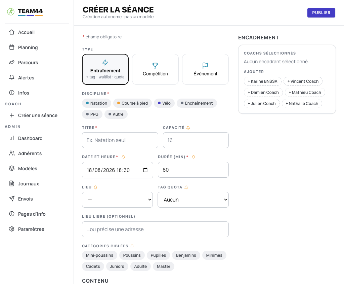
Task: Click the TEAM44 runner logo icon
Action: click(11, 12)
